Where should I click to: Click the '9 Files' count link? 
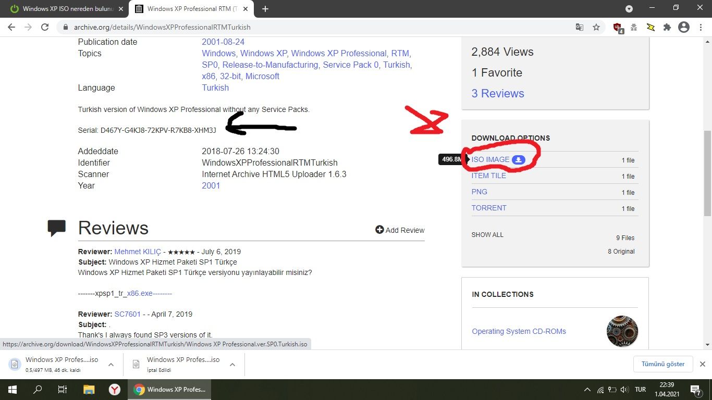pos(625,238)
